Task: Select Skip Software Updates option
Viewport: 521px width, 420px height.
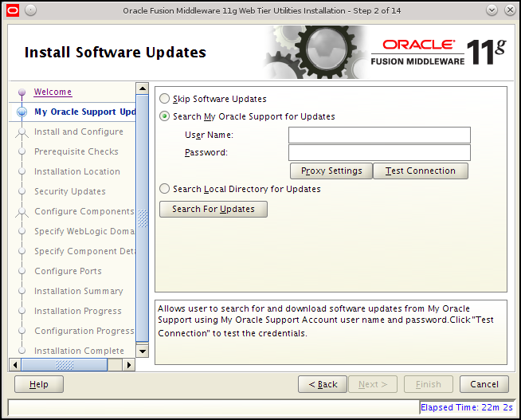Action: click(164, 99)
